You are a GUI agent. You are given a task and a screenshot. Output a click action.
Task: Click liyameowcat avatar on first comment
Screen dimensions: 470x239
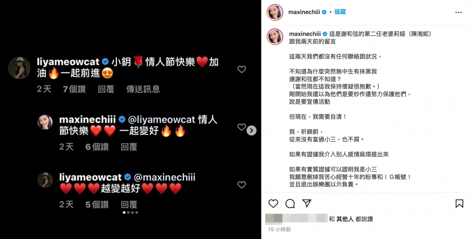pyautogui.click(x=19, y=68)
